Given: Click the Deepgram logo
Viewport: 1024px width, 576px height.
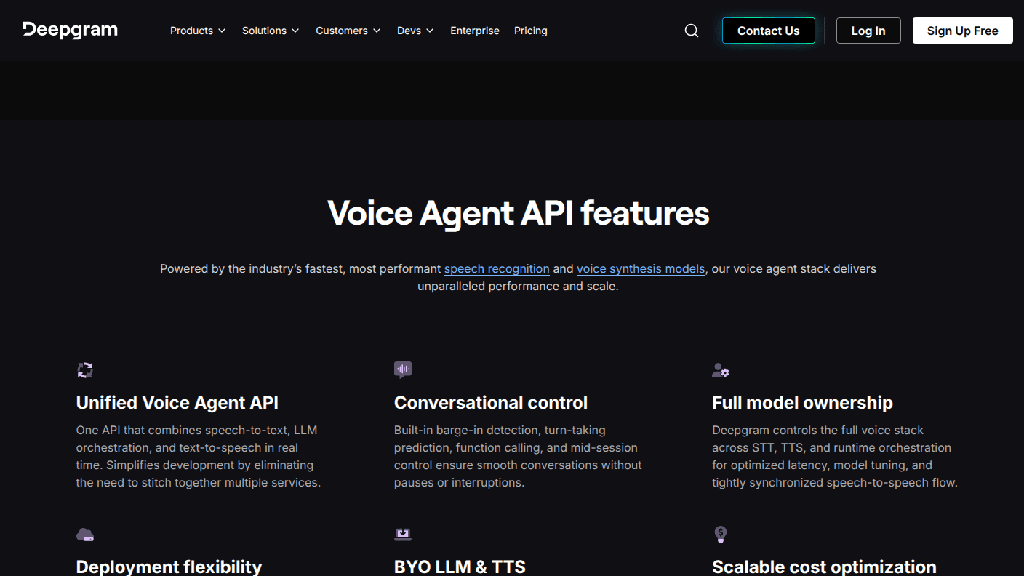Looking at the screenshot, I should tap(70, 30).
